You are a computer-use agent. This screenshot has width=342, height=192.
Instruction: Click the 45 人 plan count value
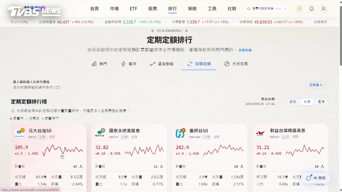click(x=78, y=166)
